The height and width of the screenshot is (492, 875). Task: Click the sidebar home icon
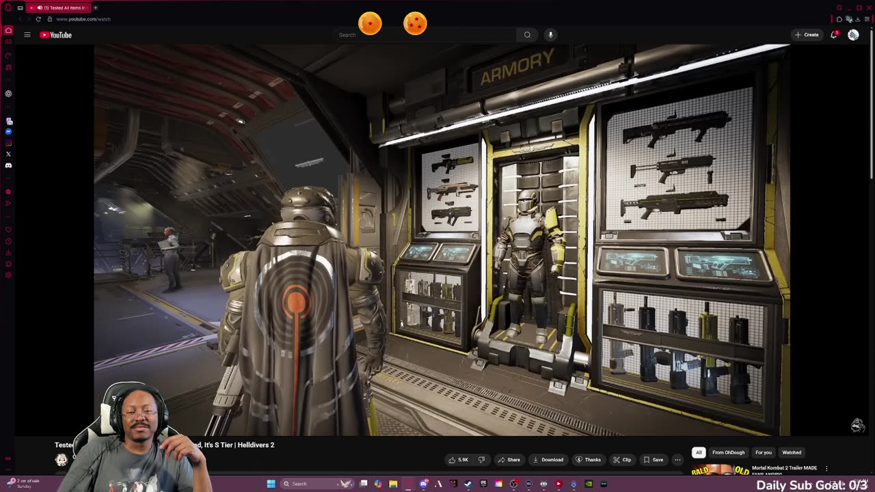point(8,31)
